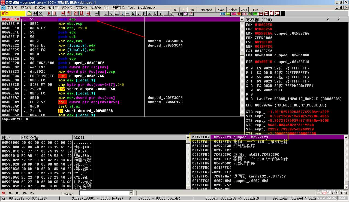
Task: Click the Calc button
Action: (221, 10)
